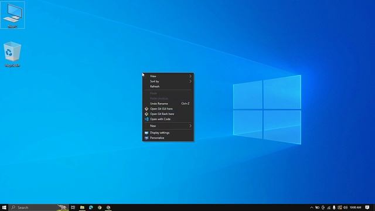Open the Action Center notification icon

(367, 207)
